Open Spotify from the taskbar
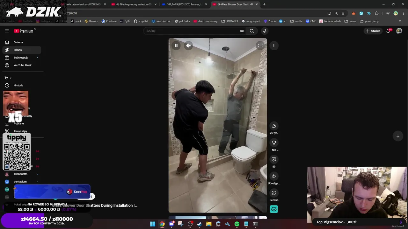Viewport: 408px width, 229px height. 237,224
